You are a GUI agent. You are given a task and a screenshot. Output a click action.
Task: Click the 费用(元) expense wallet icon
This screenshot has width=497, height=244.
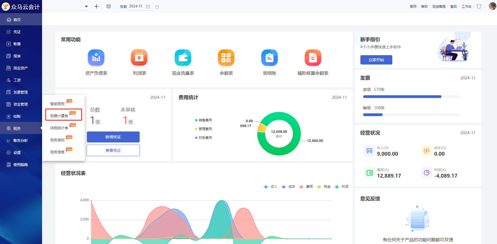pyautogui.click(x=369, y=173)
